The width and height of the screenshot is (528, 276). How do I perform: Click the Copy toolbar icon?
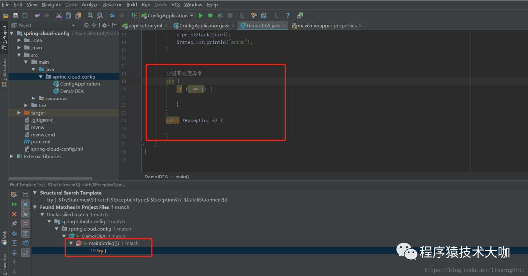click(68, 16)
